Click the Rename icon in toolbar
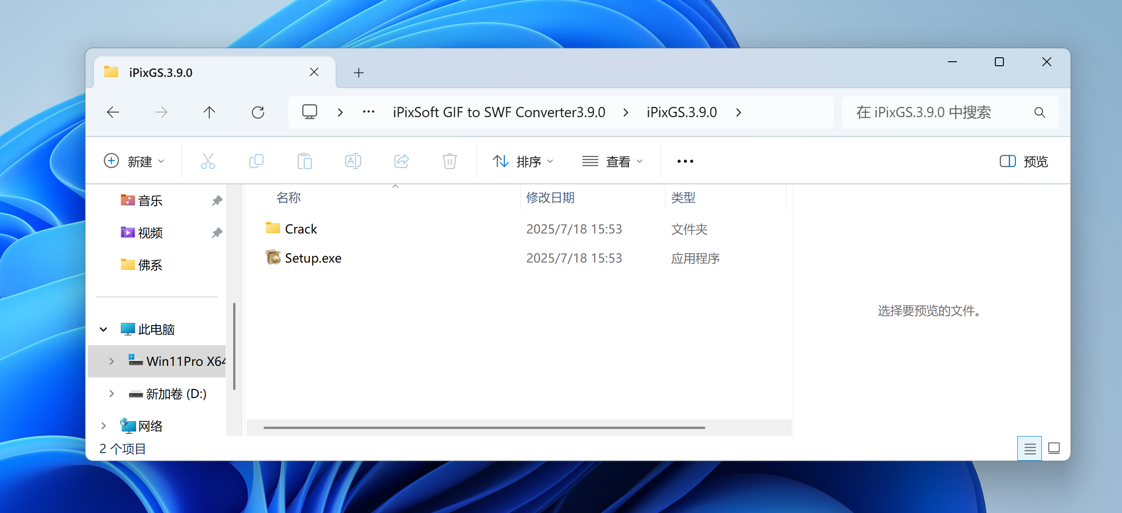This screenshot has height=513, width=1122. pyautogui.click(x=353, y=161)
